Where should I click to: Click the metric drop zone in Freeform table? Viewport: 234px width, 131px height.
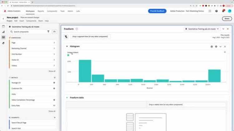point(187,105)
